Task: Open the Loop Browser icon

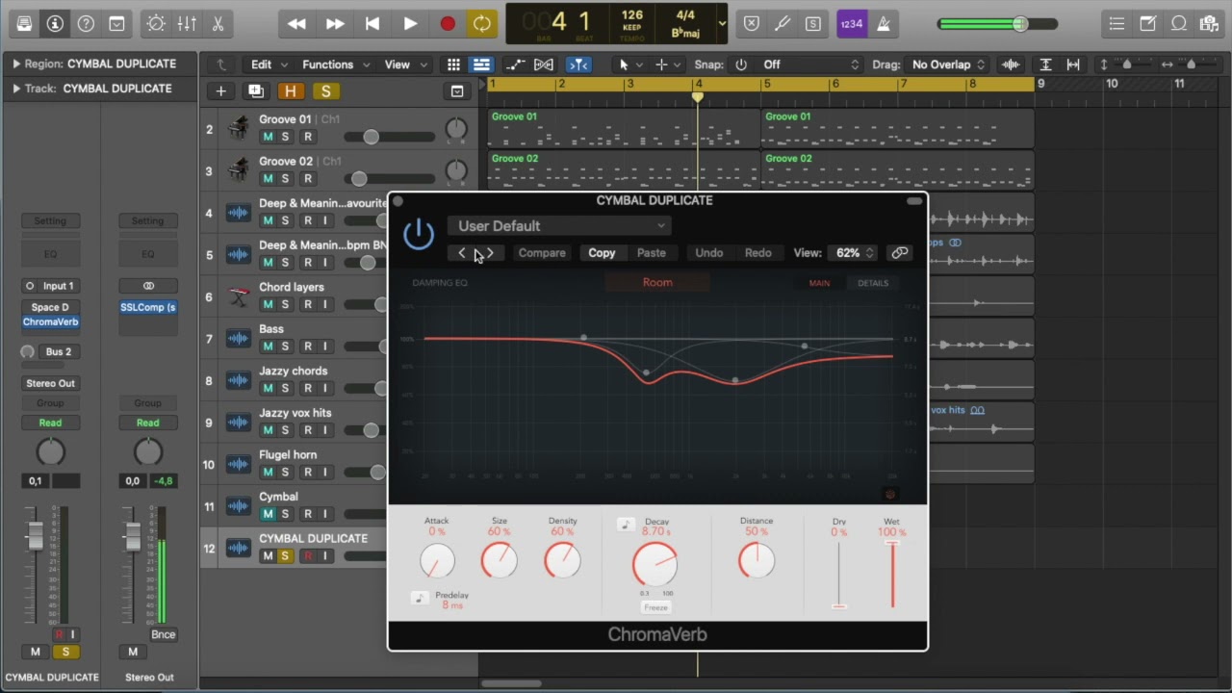Action: tap(1179, 24)
